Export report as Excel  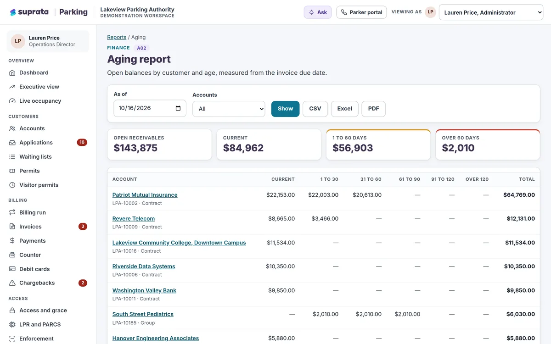pyautogui.click(x=344, y=109)
